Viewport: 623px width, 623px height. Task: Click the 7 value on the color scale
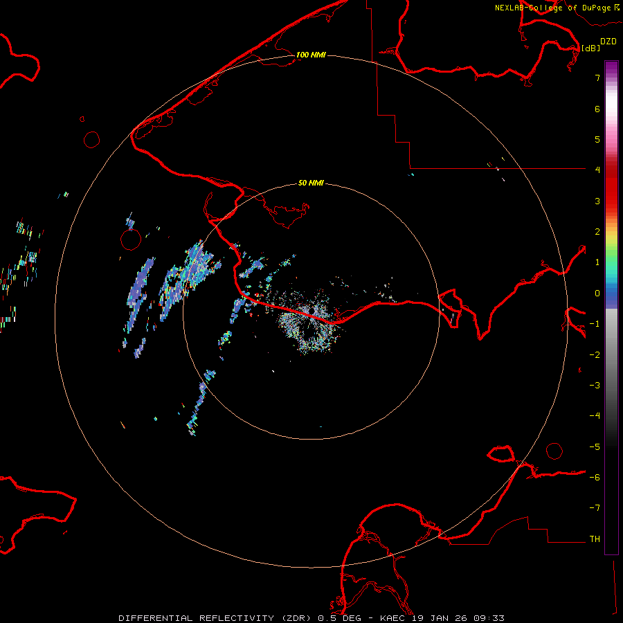(x=597, y=78)
